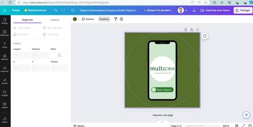Click Imprimez avec Canva
The width and height of the screenshot is (253, 127).
(x=215, y=10)
